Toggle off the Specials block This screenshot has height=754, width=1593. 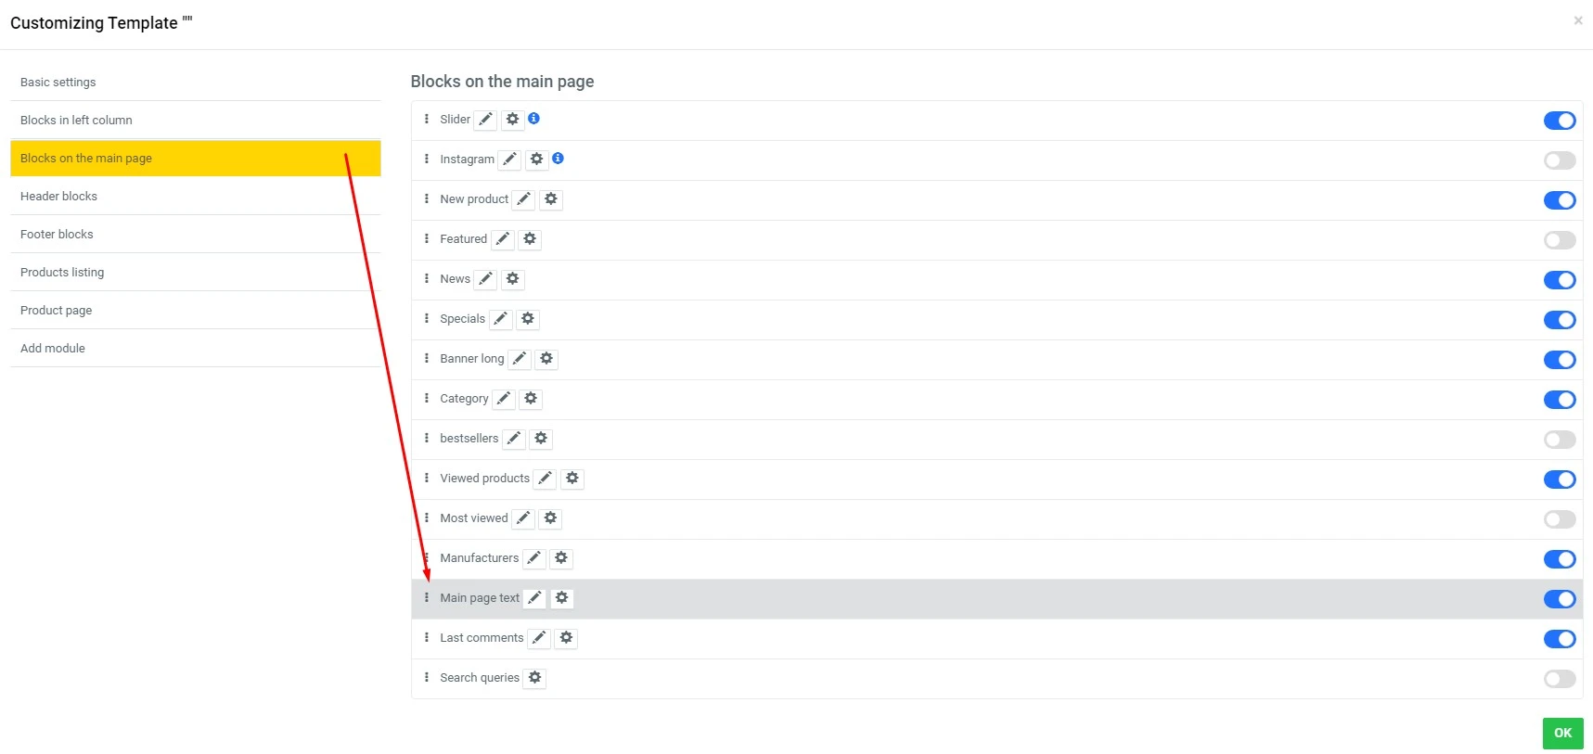(x=1560, y=319)
